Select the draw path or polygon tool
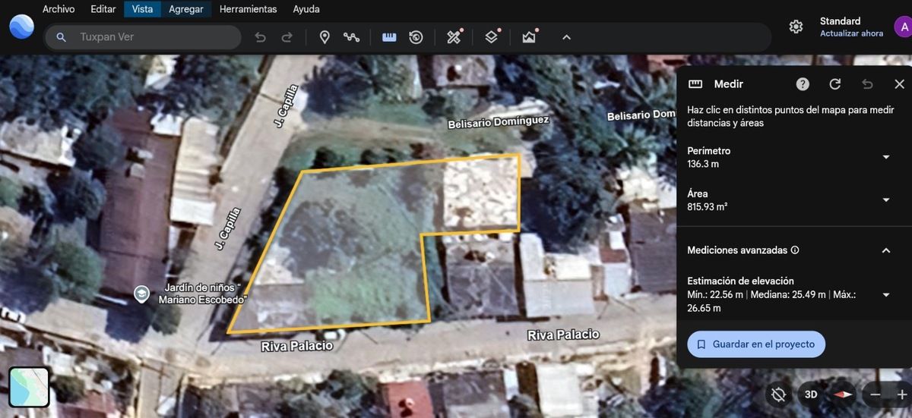Screen dimensions: 912x418 point(351,37)
